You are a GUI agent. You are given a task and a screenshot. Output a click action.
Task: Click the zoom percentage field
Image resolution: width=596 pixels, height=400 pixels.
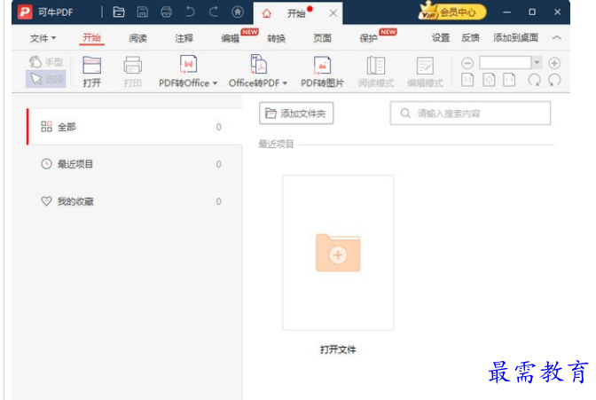[x=506, y=62]
